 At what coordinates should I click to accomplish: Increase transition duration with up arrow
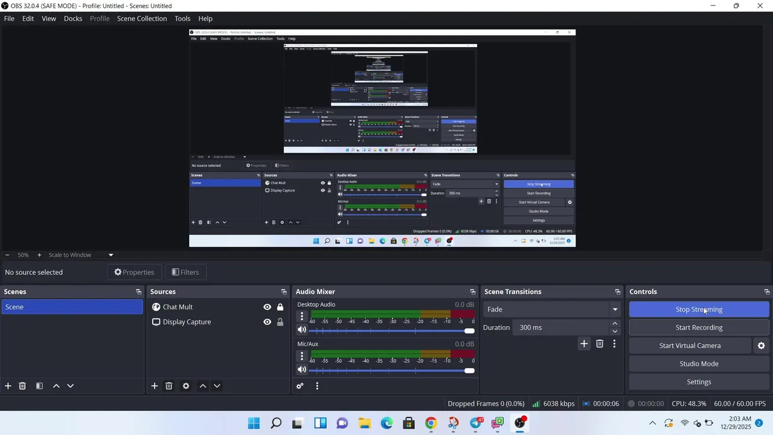(x=615, y=324)
